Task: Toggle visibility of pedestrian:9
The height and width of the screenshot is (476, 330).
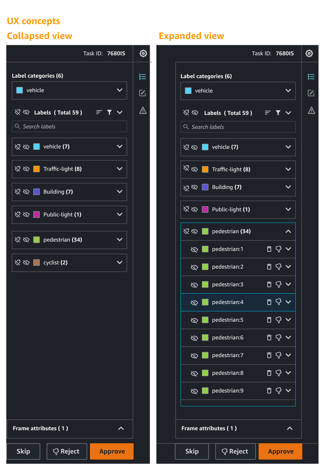Action: click(194, 391)
